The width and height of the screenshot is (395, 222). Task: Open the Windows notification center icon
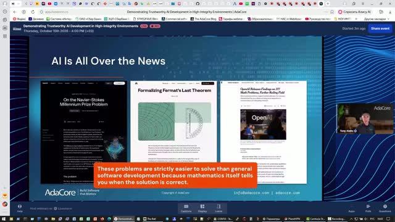tap(388, 219)
